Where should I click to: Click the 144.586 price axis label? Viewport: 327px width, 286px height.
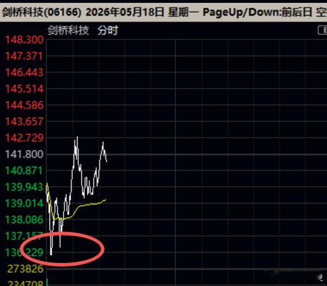(24, 105)
